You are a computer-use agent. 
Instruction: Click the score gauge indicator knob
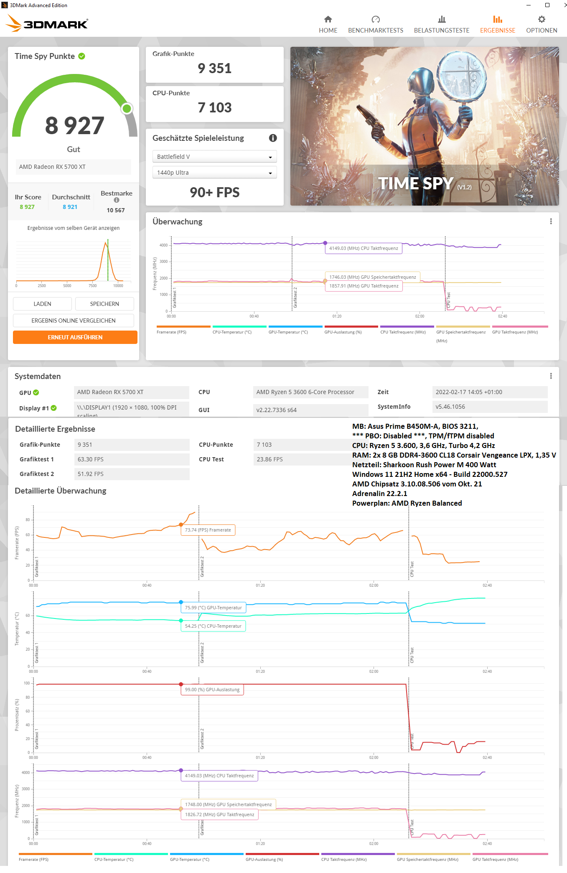pos(127,109)
